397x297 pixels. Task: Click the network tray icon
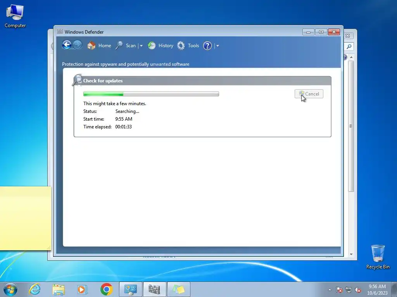click(349, 290)
